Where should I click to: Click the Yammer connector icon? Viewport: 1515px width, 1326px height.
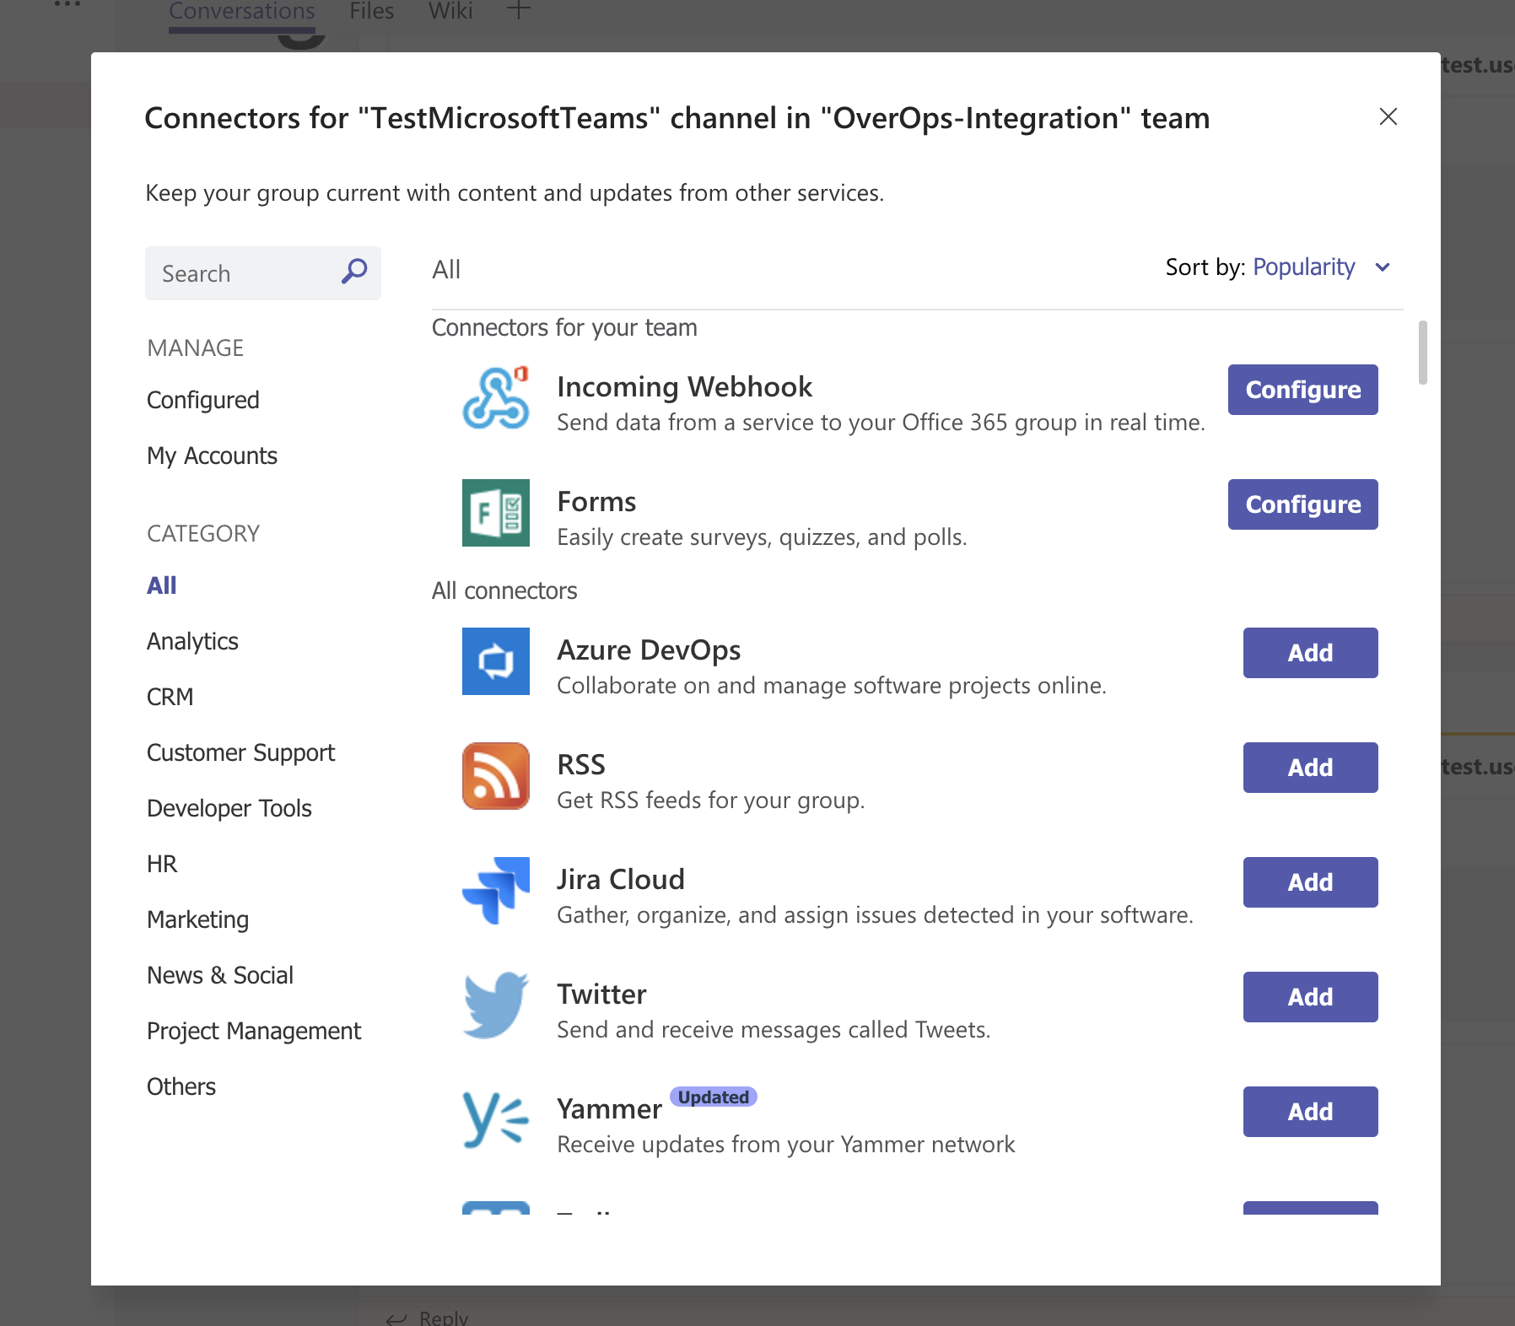point(496,1120)
